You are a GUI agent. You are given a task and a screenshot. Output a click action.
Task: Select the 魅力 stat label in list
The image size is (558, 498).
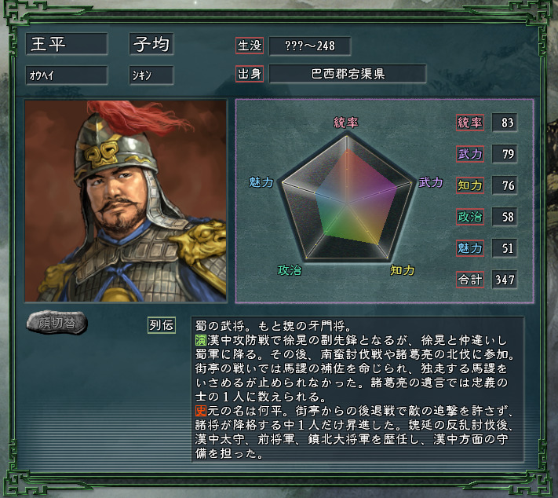470,248
